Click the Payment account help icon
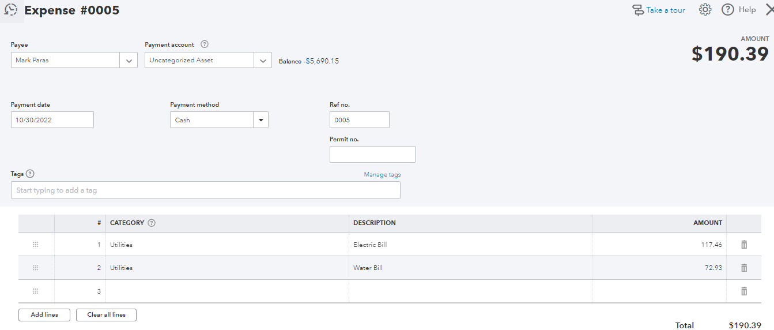Screen dimensions: 774x330 tap(204, 44)
